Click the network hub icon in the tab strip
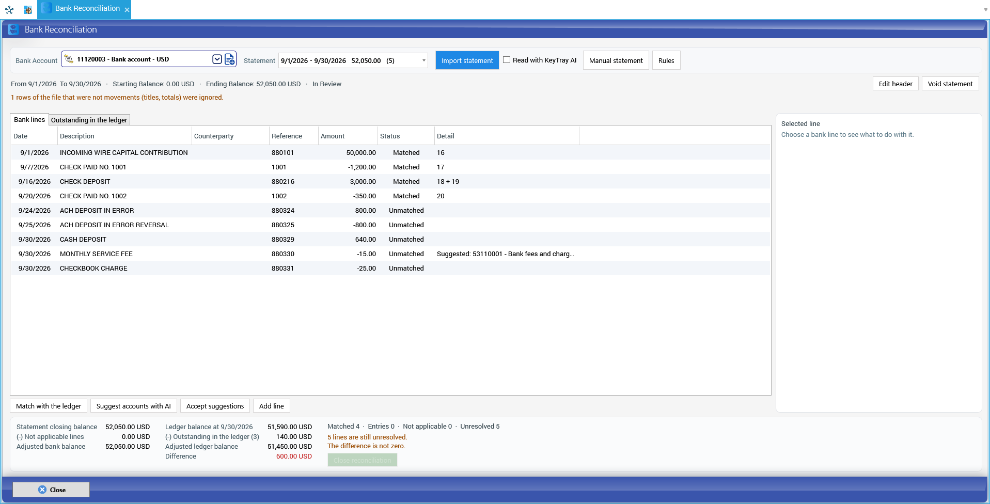 [x=9, y=10]
